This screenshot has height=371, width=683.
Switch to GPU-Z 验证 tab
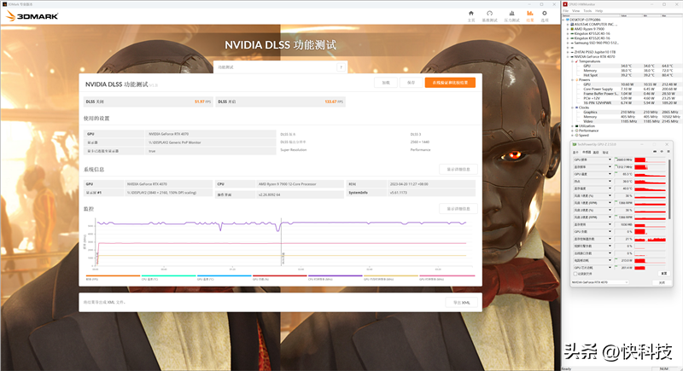pos(604,152)
